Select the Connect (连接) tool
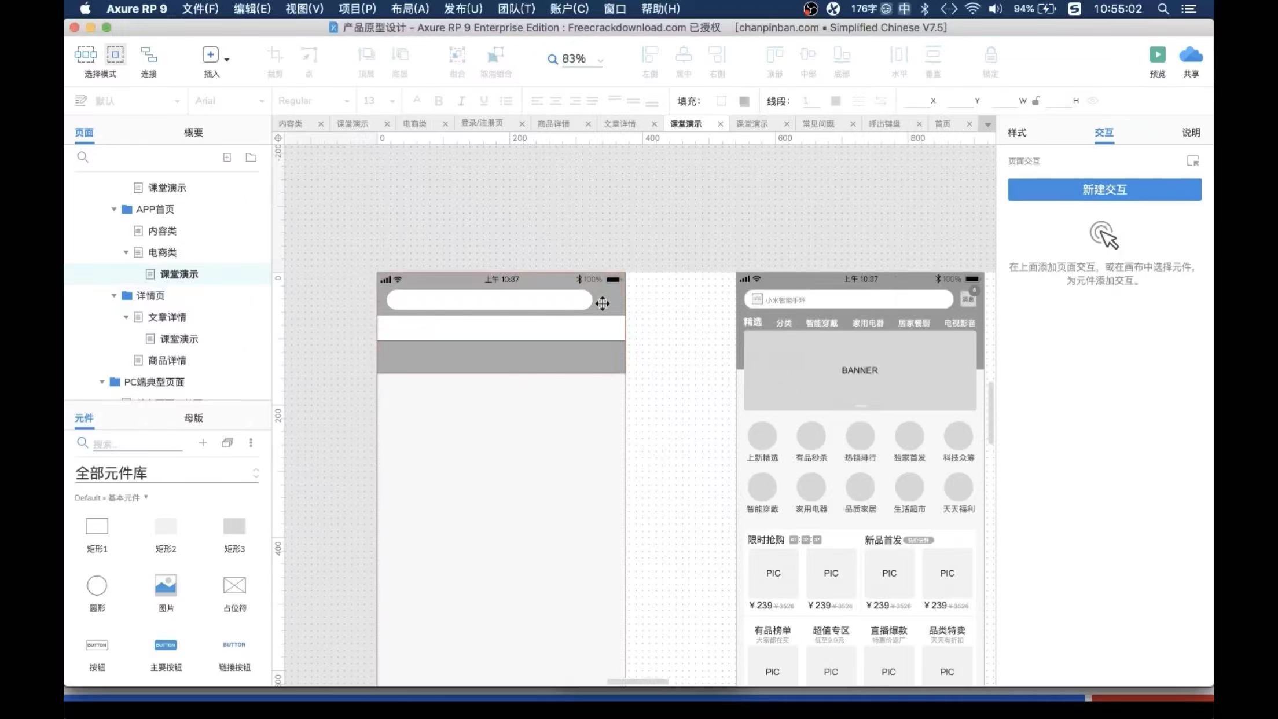This screenshot has width=1278, height=719. click(149, 55)
